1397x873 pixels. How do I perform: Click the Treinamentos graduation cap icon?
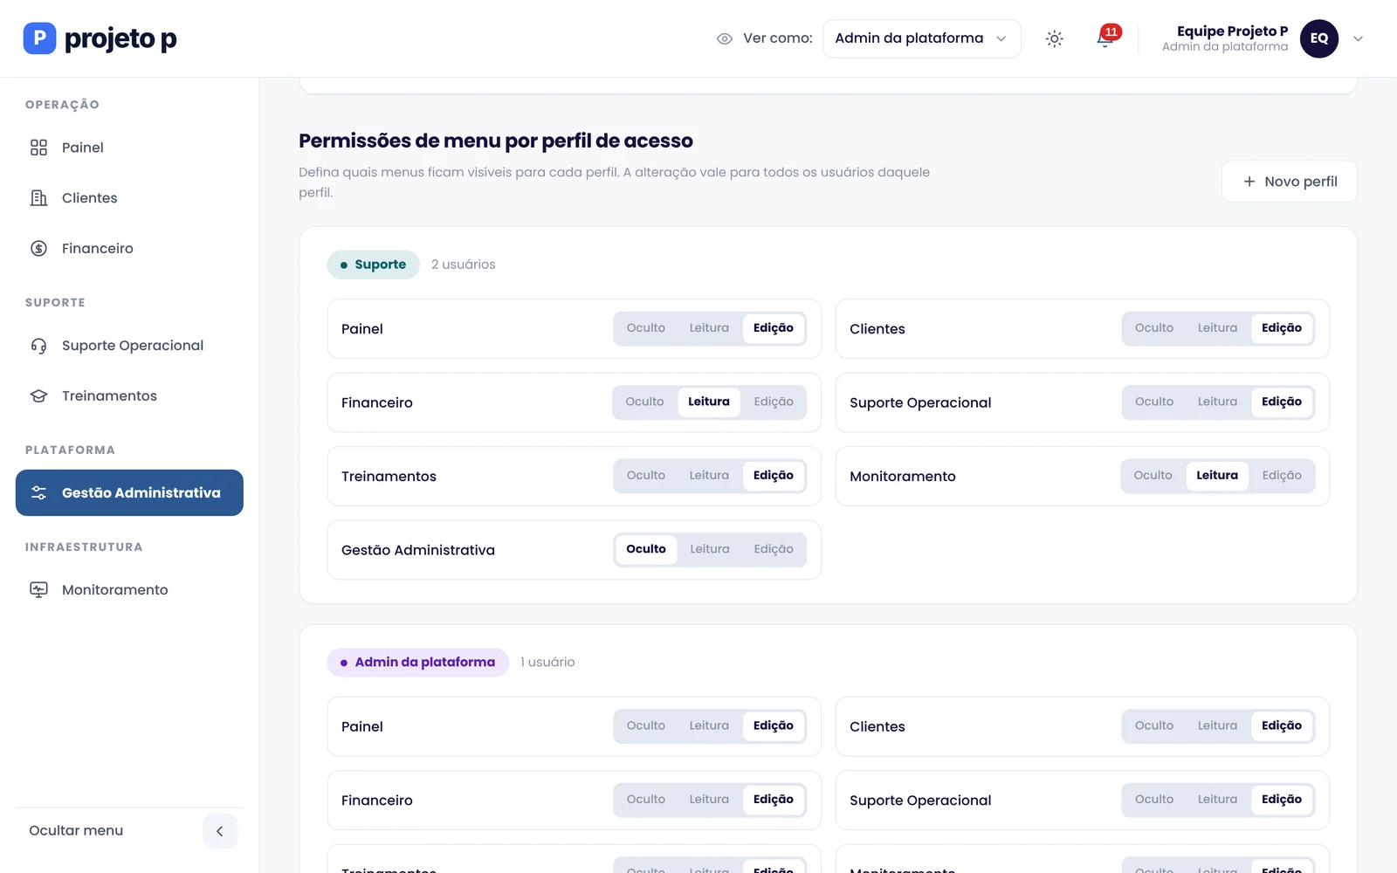pos(38,396)
